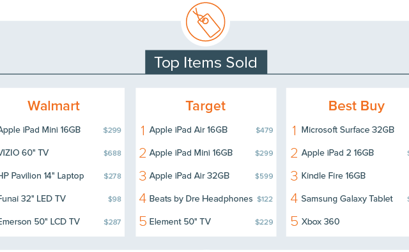Select Kindle Fire 16GB entry

pos(334,175)
